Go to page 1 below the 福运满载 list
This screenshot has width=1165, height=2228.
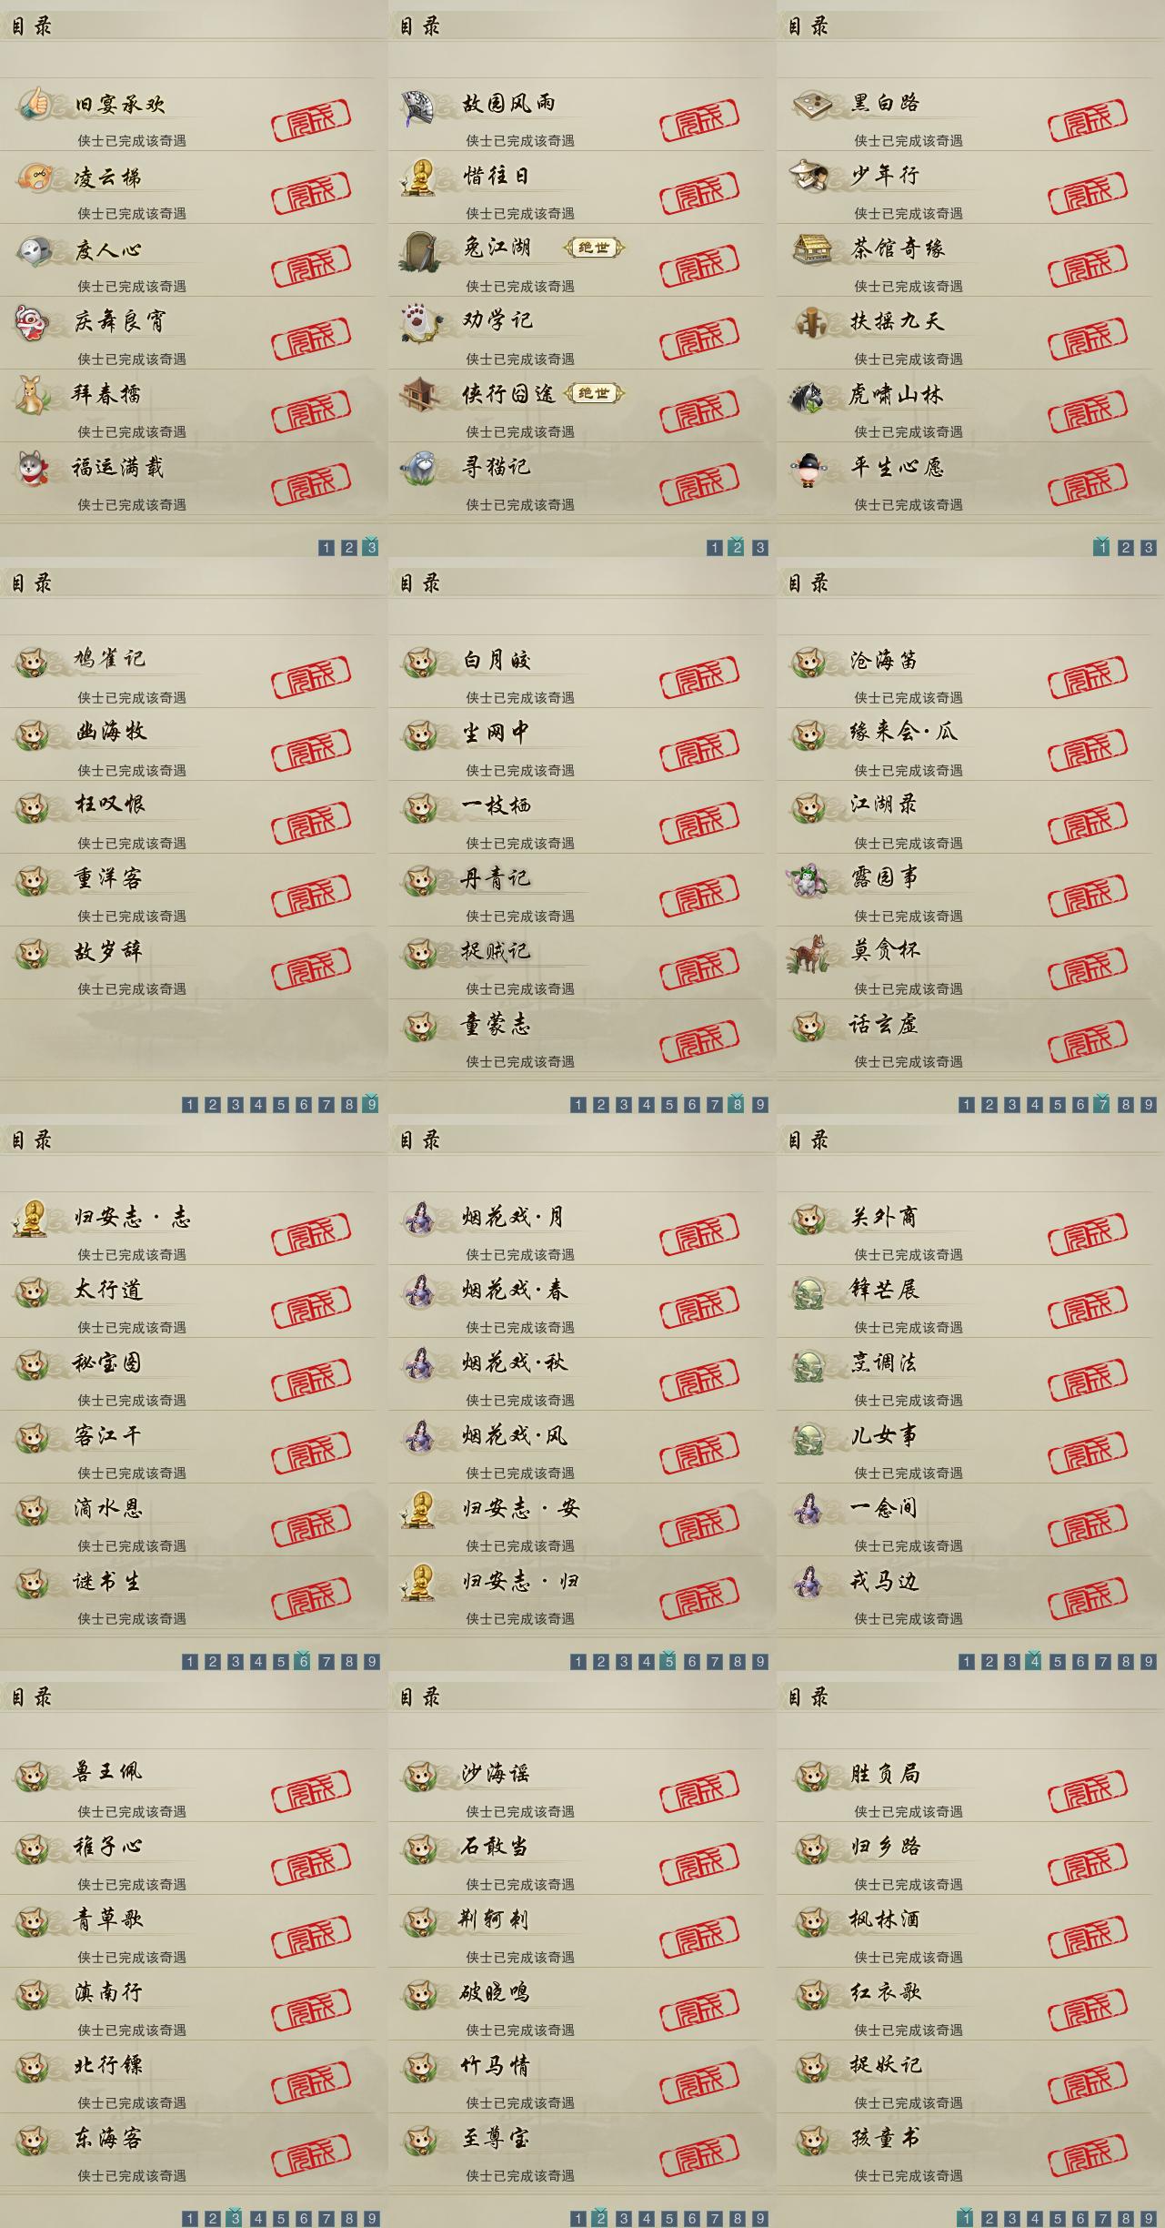point(326,547)
